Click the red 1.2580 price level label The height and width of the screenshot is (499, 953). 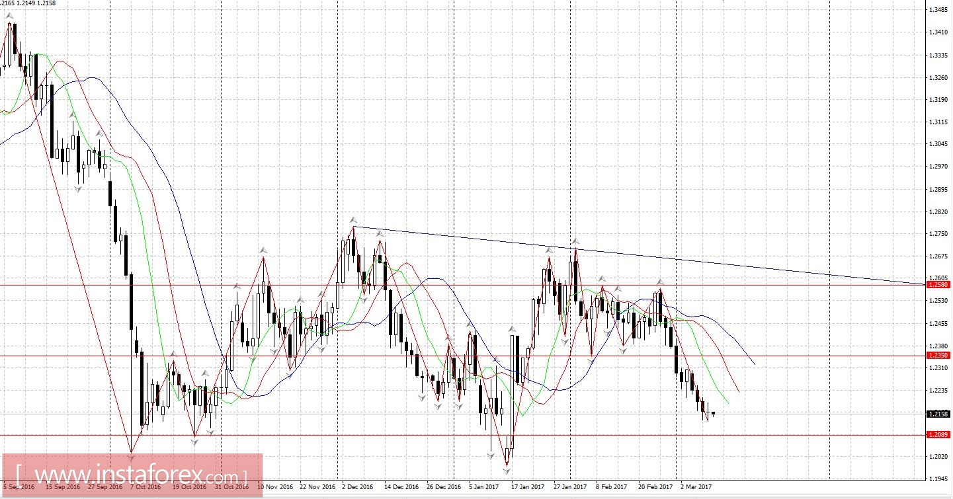click(938, 285)
